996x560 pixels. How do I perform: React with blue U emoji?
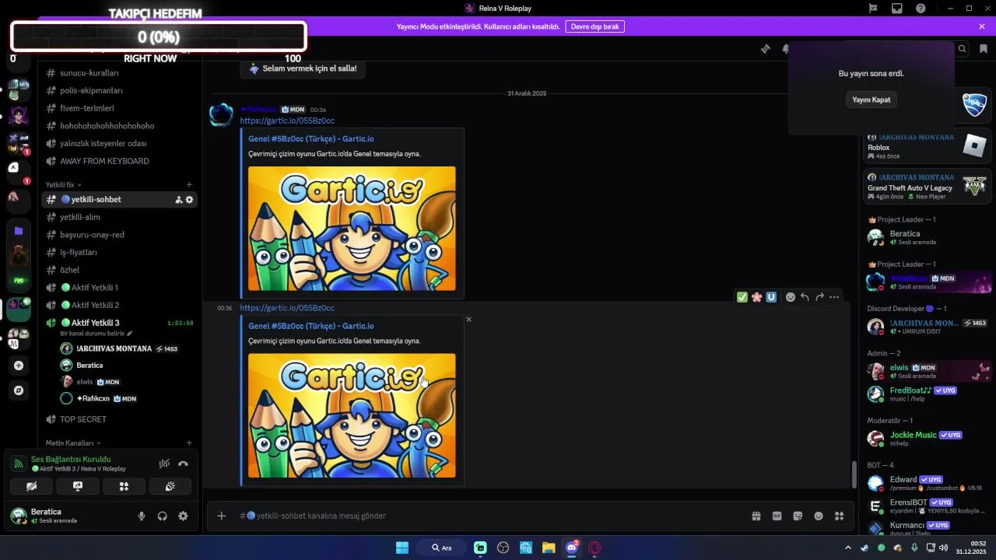click(771, 297)
